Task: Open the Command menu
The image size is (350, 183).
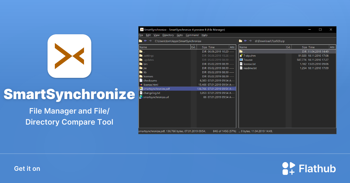Action: click(x=192, y=35)
